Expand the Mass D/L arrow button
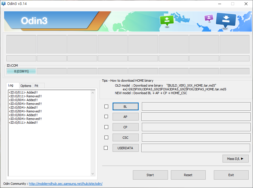This screenshot has height=188, width=253. click(x=235, y=159)
